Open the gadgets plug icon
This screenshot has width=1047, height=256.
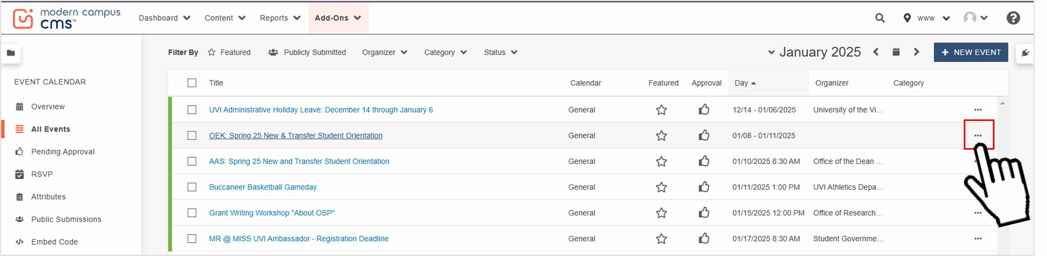pyautogui.click(x=1025, y=53)
